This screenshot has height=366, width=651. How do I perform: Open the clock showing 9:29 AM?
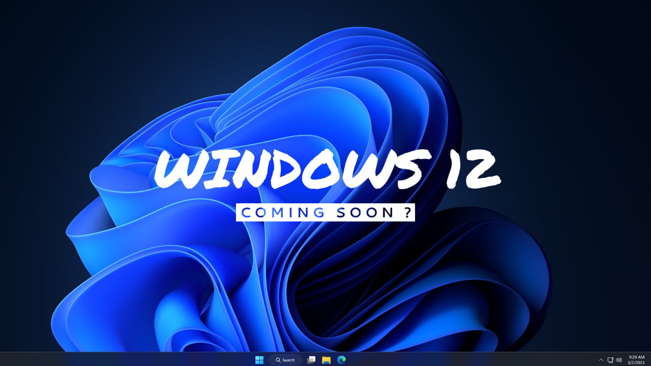click(637, 360)
